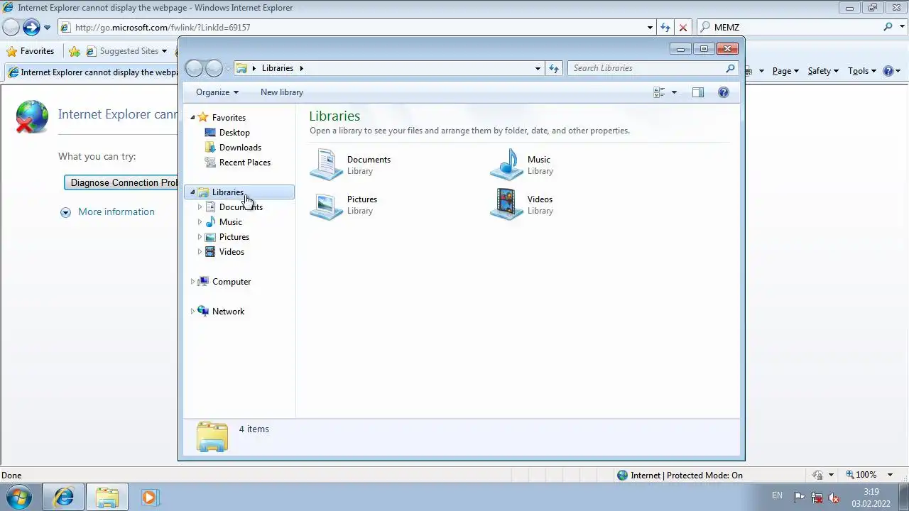Open the view options dropdown arrow
The image size is (909, 511).
[674, 92]
